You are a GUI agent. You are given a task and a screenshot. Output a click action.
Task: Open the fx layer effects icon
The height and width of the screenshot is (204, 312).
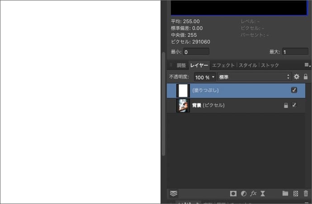pos(253,193)
